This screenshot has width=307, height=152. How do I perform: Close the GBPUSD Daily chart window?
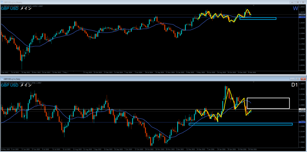[x=303, y=79]
